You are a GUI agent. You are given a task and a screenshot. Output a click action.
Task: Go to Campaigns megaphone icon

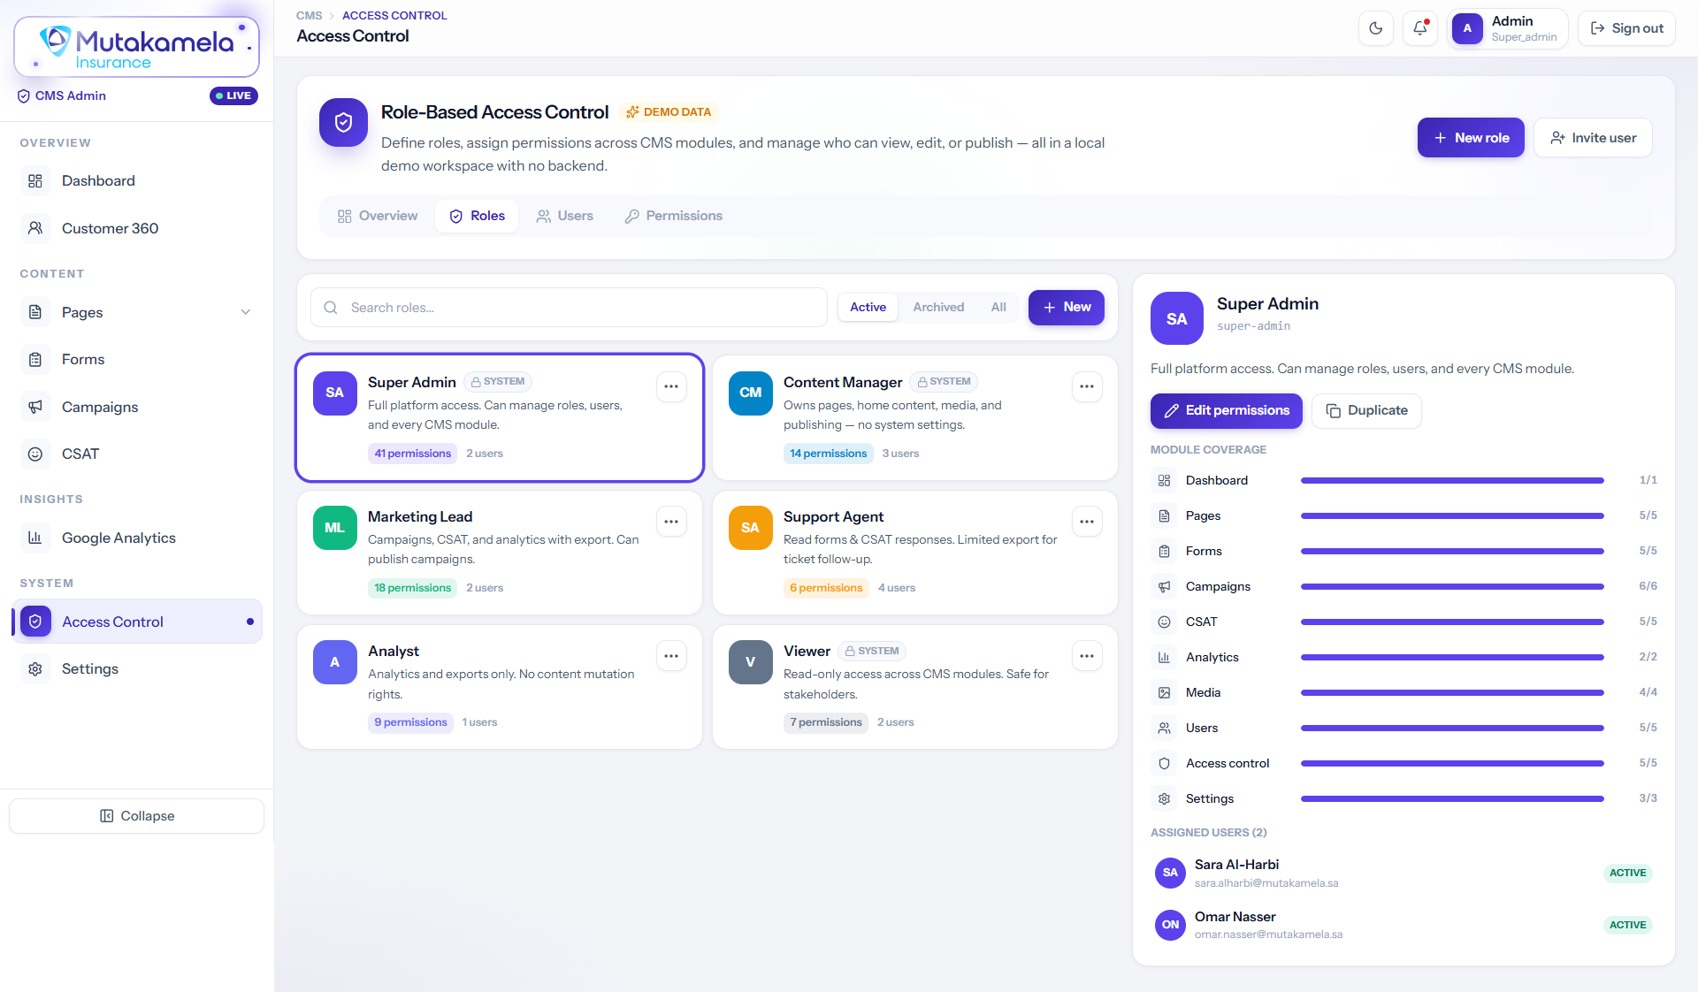(35, 407)
